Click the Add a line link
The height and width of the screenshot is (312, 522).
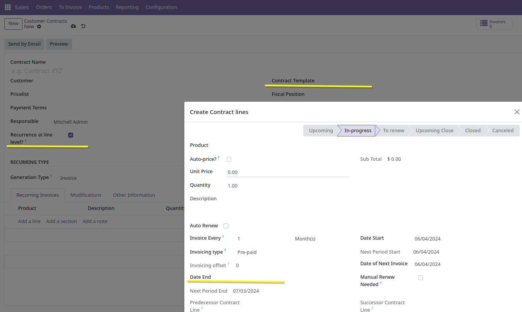29,221
